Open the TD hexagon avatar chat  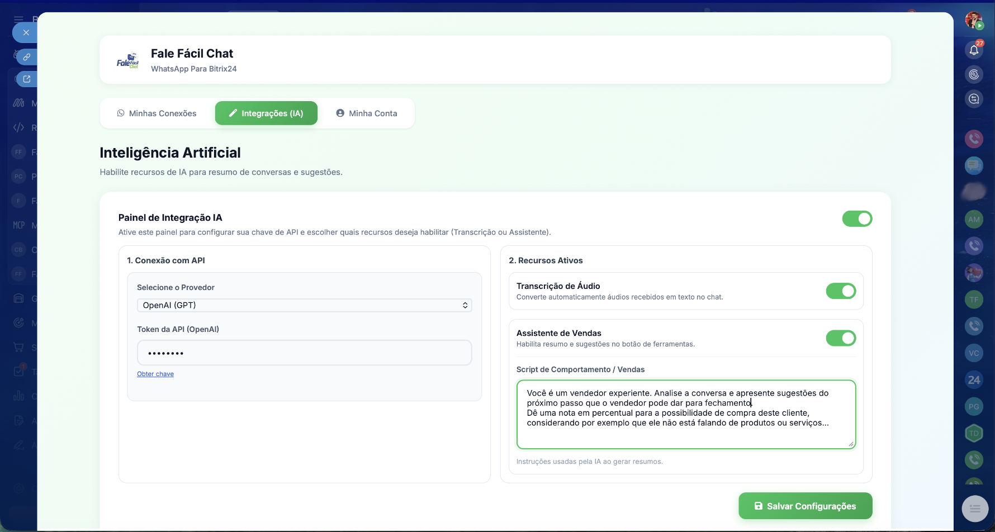(974, 433)
